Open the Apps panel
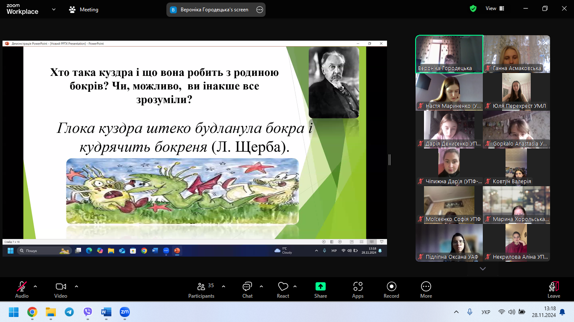The width and height of the screenshot is (574, 322). click(x=358, y=290)
